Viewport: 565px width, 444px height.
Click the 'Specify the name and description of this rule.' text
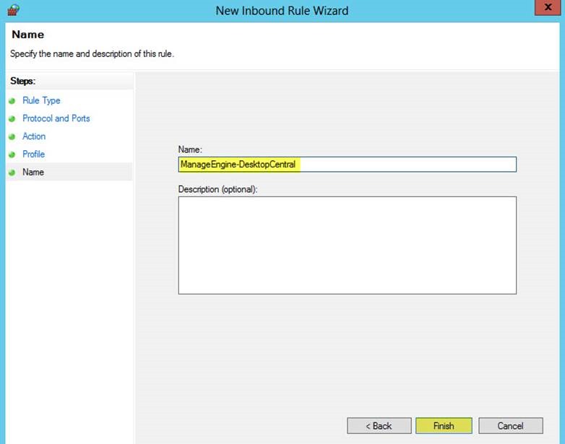(x=92, y=54)
